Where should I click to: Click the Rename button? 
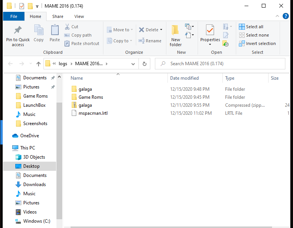[150, 41]
